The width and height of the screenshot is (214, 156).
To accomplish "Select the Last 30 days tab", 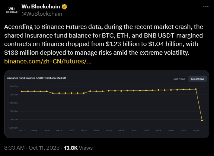I will point(198,79).
